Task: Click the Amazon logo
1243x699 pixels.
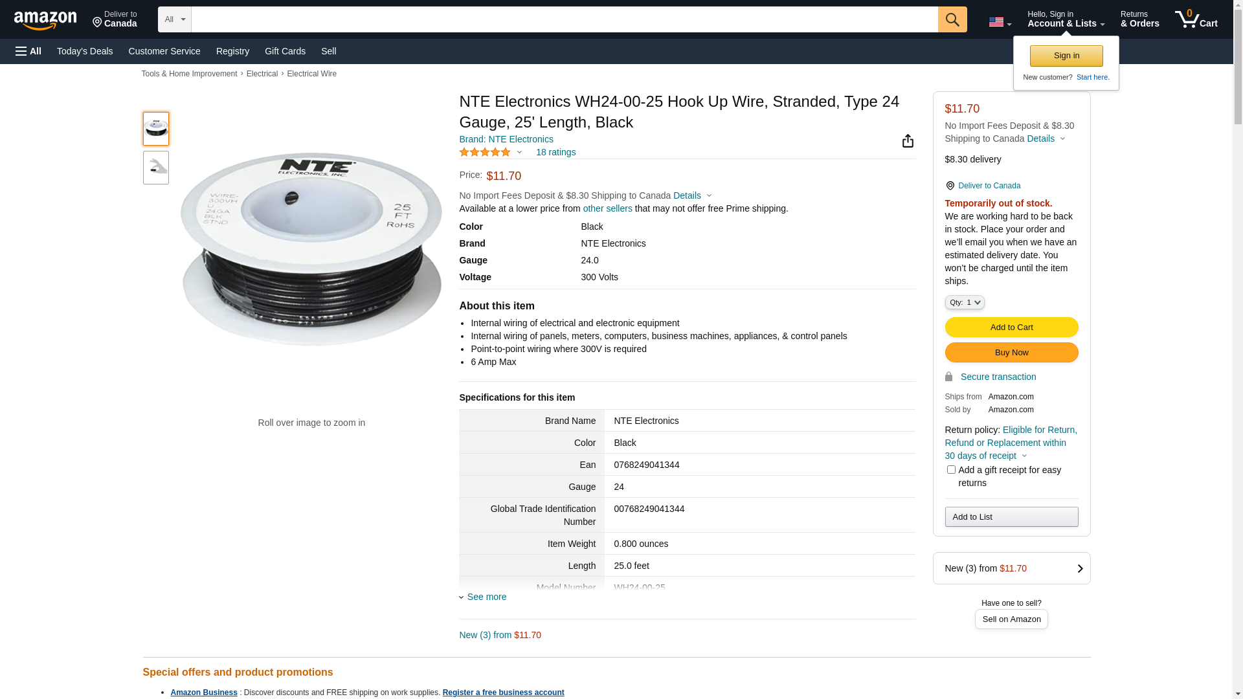Action: click(x=45, y=20)
